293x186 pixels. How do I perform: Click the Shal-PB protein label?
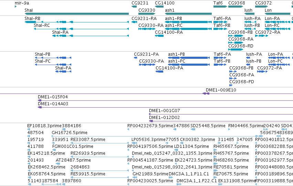tap(42, 54)
